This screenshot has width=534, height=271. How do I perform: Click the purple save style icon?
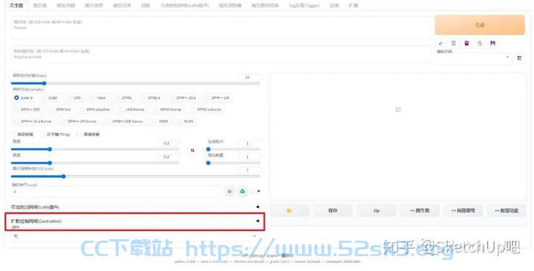467,43
